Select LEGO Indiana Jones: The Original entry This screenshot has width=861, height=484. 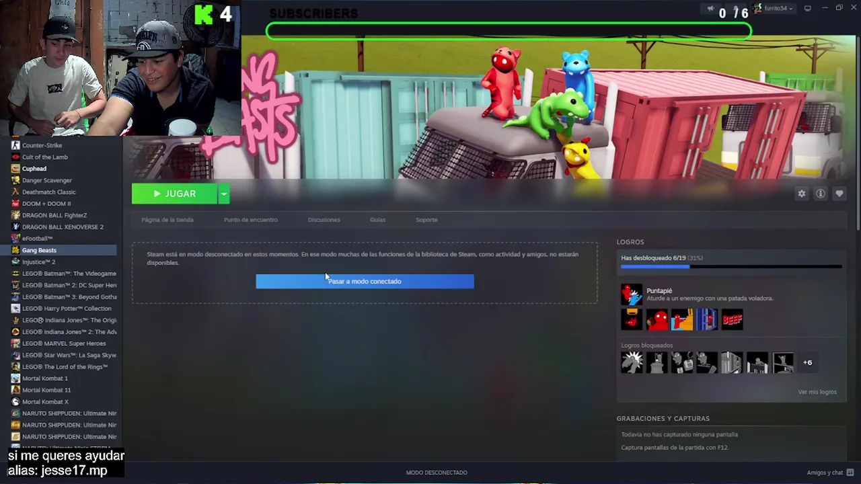click(64, 320)
